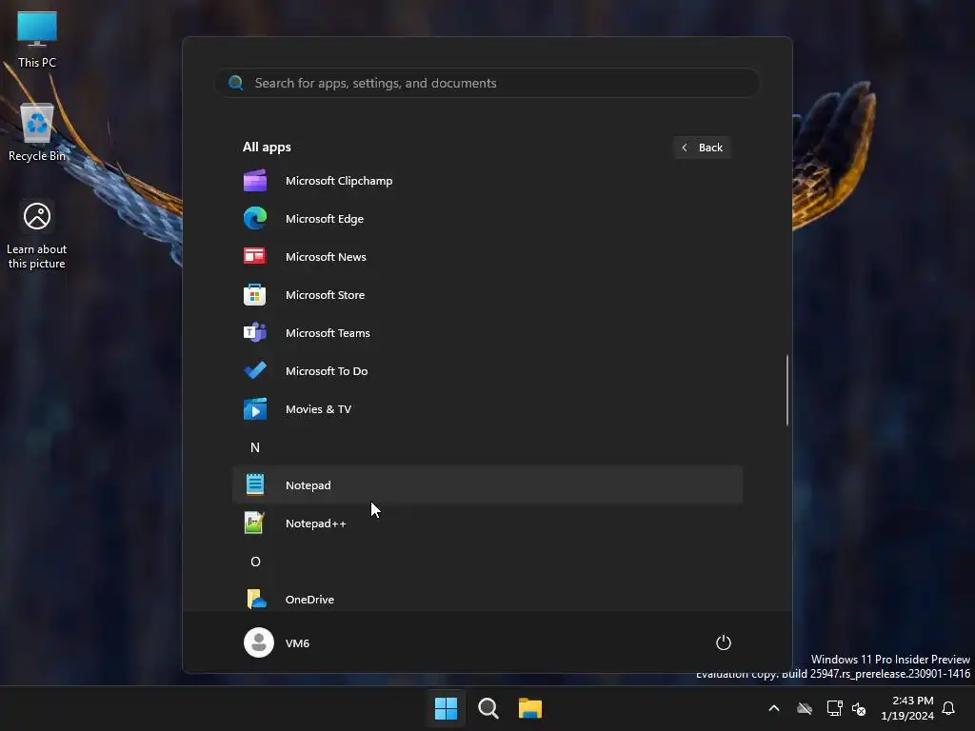The width and height of the screenshot is (975, 731).
Task: Click the Microsoft Store label
Action: pyautogui.click(x=326, y=295)
